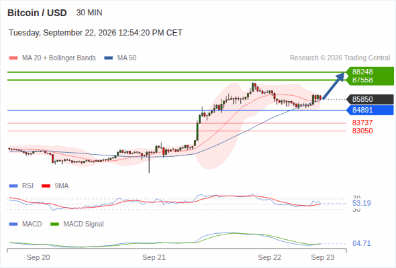Click the MACD Signal legend label
The height and width of the screenshot is (268, 396).
coord(84,224)
